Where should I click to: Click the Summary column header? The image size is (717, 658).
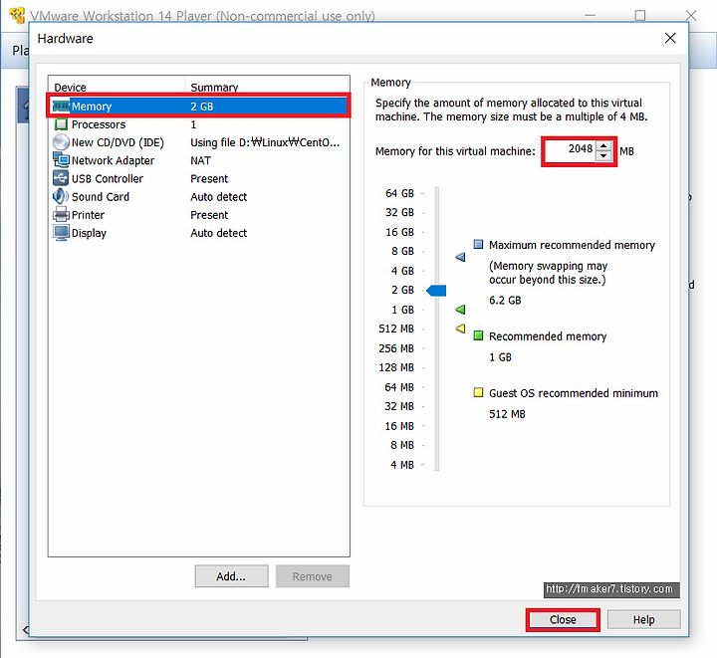pos(268,87)
